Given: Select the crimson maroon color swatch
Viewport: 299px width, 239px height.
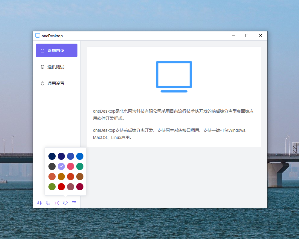Looking at the screenshot, I should tap(80, 187).
